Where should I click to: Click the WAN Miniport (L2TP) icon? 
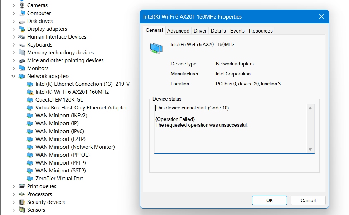tap(30, 139)
